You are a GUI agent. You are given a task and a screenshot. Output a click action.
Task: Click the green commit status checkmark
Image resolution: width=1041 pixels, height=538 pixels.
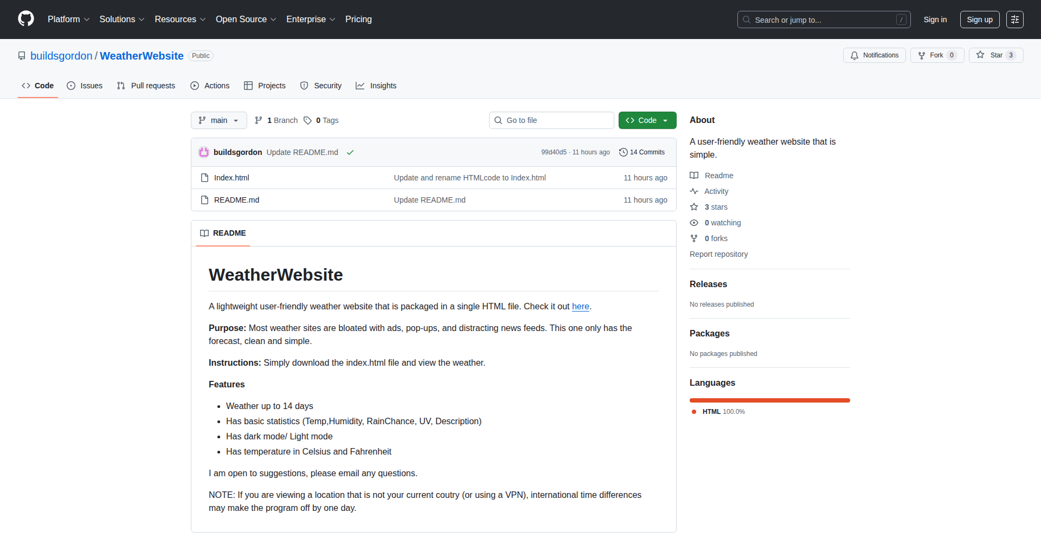(350, 152)
